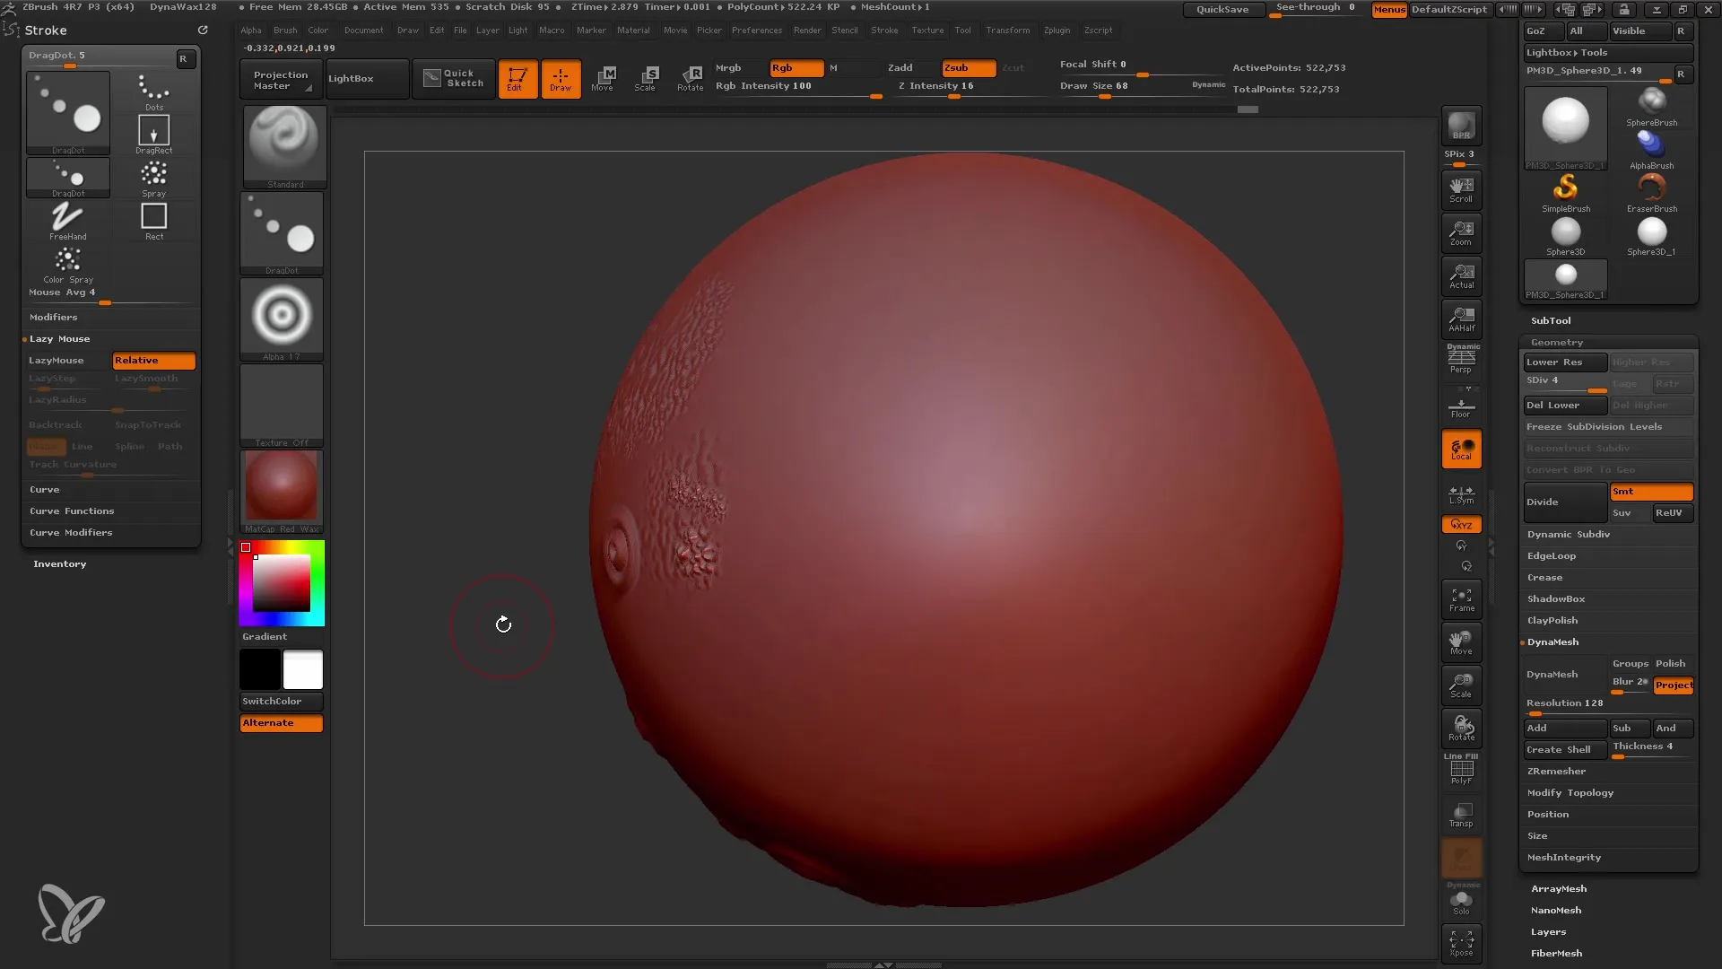The image size is (1722, 969).
Task: Toggle Local transformation mode
Action: [1461, 449]
